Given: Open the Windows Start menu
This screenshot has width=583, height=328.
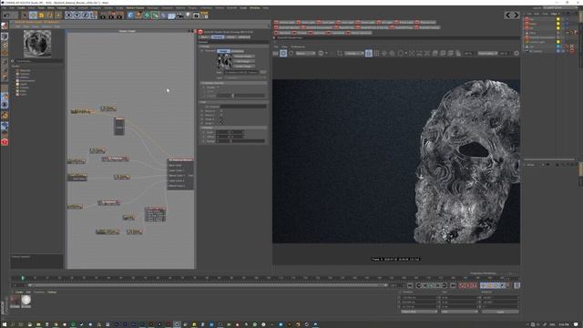Looking at the screenshot, I should coord(4,324).
